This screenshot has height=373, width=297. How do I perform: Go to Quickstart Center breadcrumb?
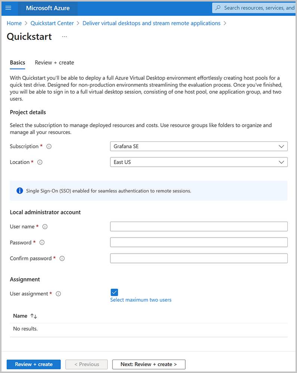52,23
